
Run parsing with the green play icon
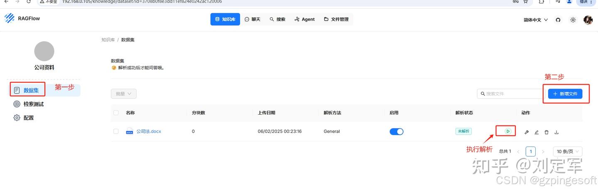click(507, 132)
